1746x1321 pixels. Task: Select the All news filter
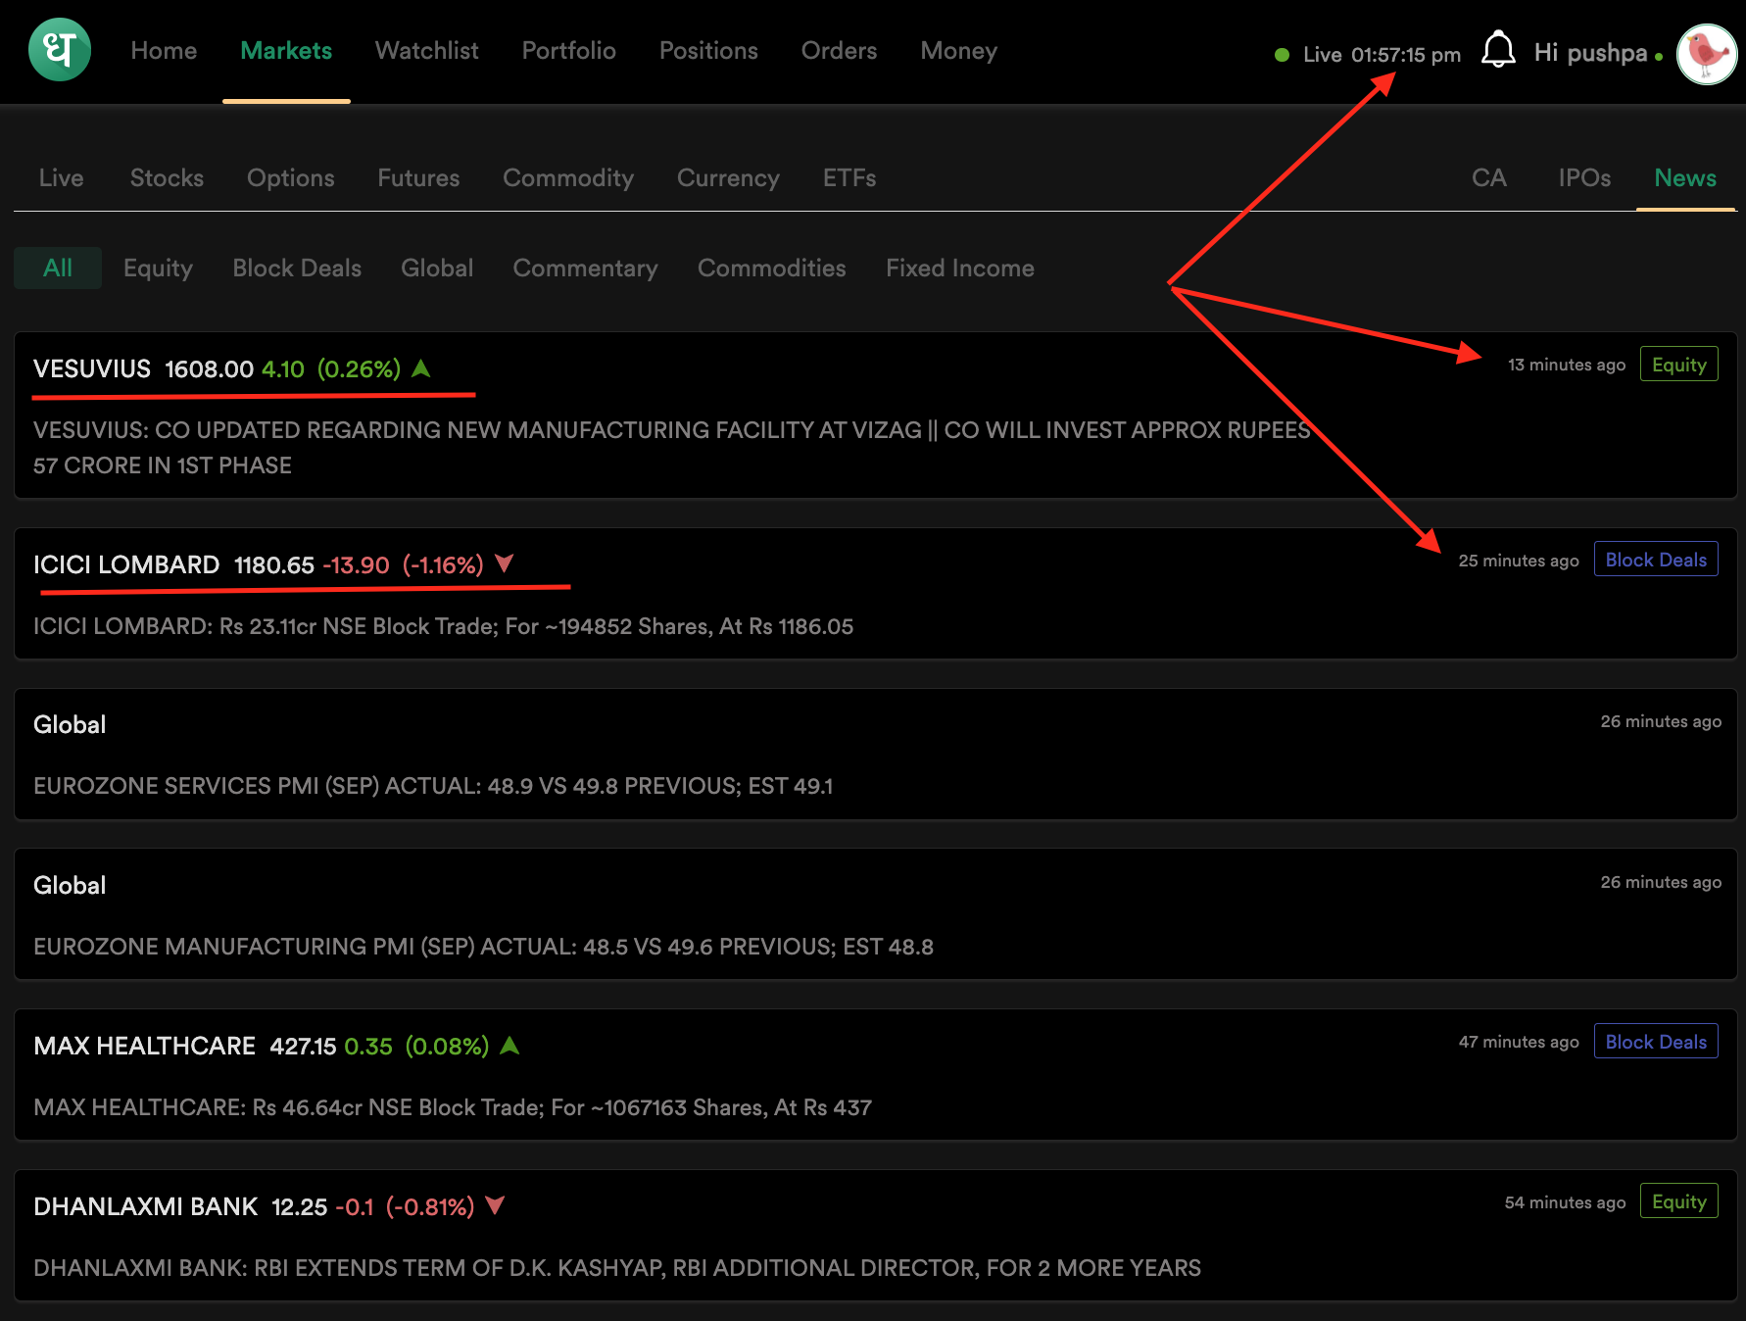click(58, 268)
